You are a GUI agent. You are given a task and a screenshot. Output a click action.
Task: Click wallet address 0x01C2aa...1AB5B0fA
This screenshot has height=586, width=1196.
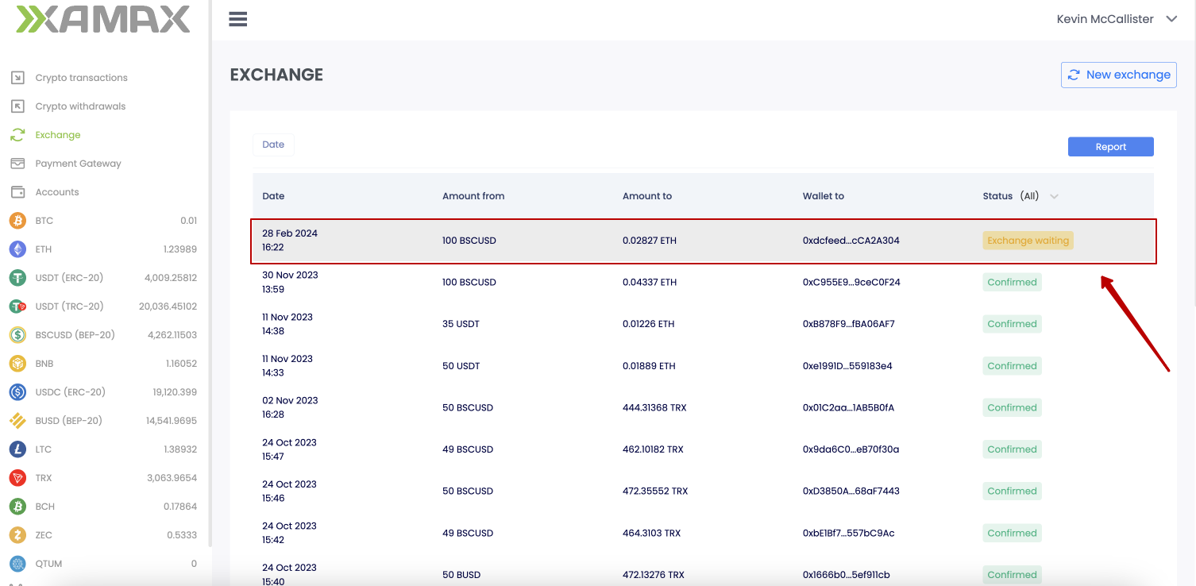[848, 407]
